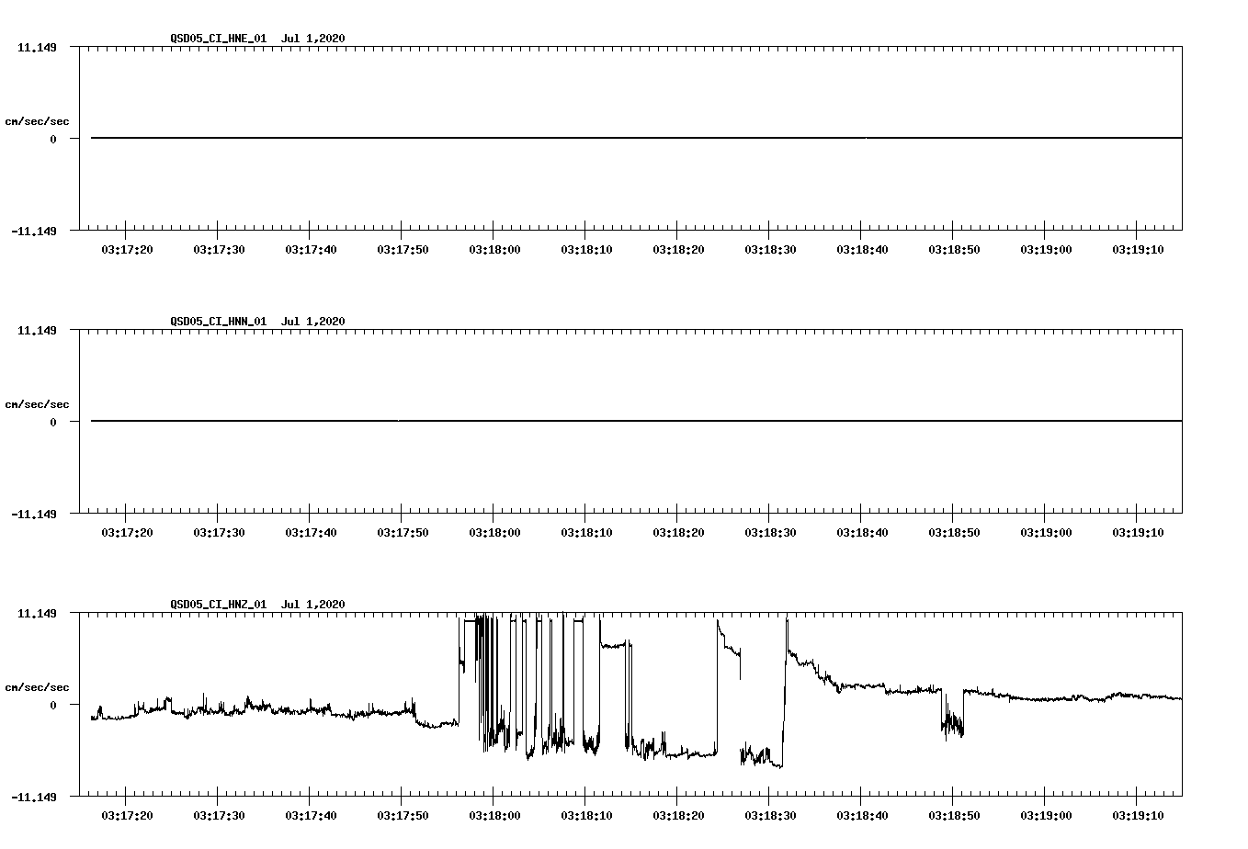Select the 11.149 axis value on HNN plot
Viewport: 1248px width, 849px height.
(37, 330)
